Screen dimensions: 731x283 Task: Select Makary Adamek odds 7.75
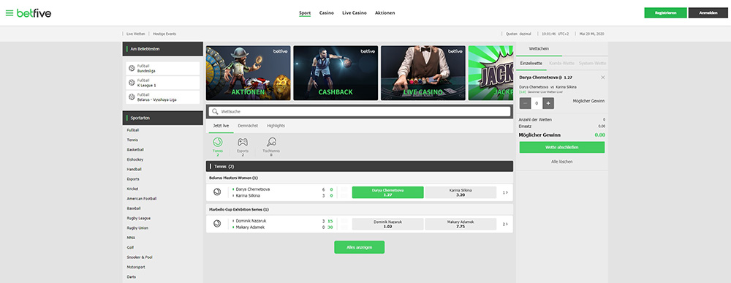pos(461,224)
